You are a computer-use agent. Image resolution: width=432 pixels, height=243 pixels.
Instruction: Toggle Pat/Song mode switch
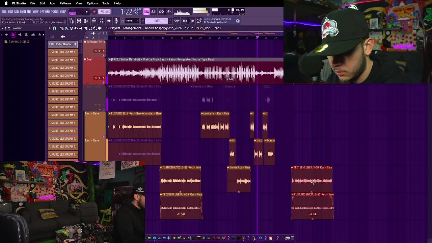pos(72,12)
